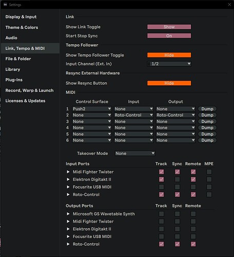Viewport: 234px width, 257px height.
Task: Expand Roto-Control input port
Action: coord(68,194)
